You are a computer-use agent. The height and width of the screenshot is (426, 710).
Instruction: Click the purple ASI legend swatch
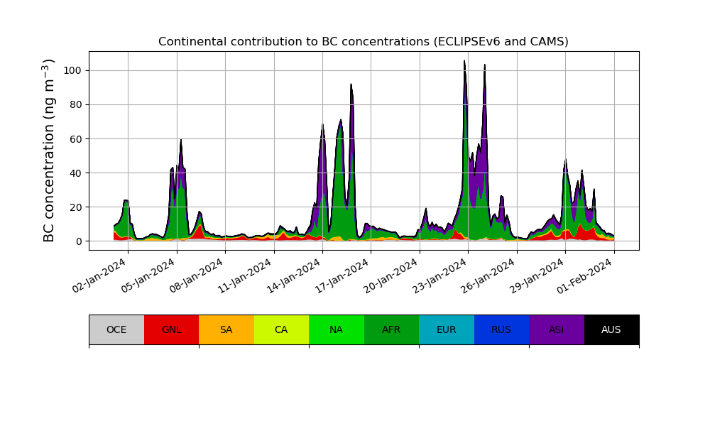click(x=556, y=329)
